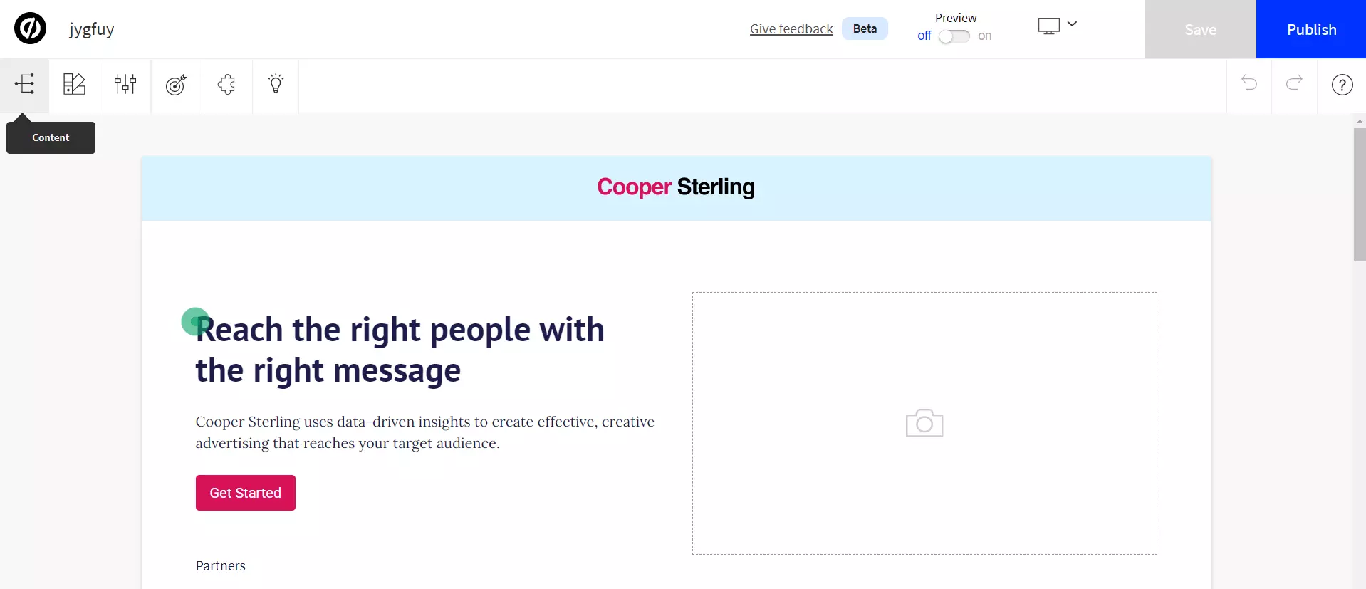Select the 'Reach the right people' headline

400,350
